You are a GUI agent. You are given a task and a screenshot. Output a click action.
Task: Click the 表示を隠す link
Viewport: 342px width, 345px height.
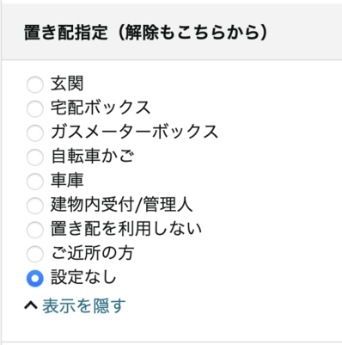(x=84, y=305)
